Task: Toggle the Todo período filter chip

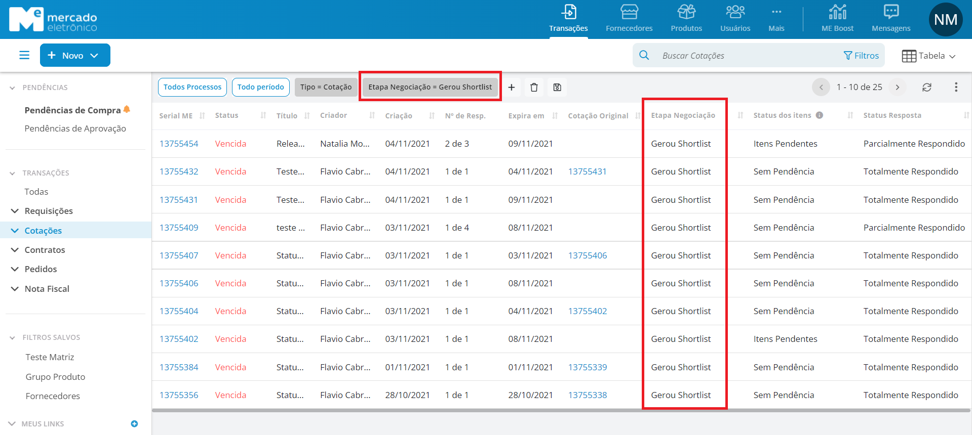Action: tap(260, 87)
